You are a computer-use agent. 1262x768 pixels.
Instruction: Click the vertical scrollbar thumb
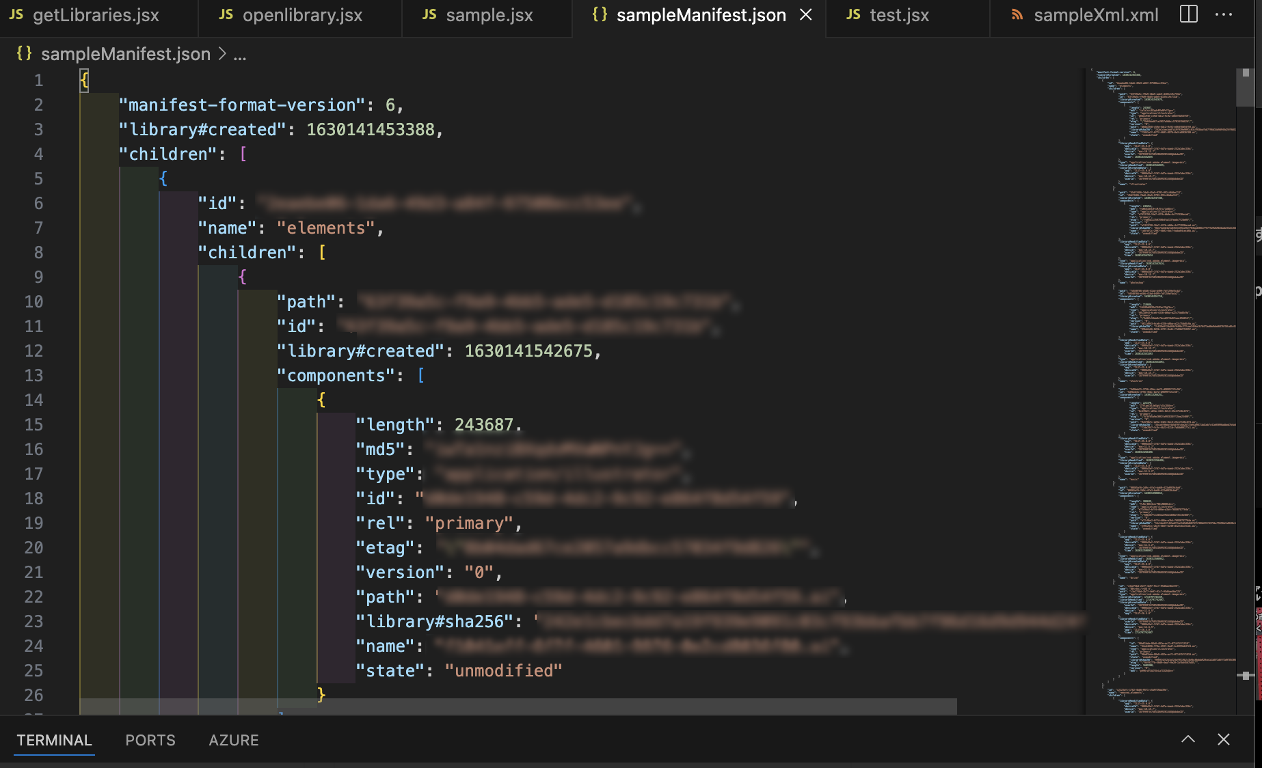1245,87
